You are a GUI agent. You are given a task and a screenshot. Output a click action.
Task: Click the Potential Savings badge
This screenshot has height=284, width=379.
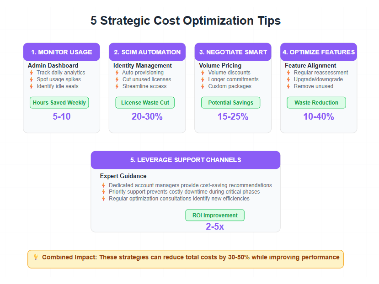click(230, 103)
